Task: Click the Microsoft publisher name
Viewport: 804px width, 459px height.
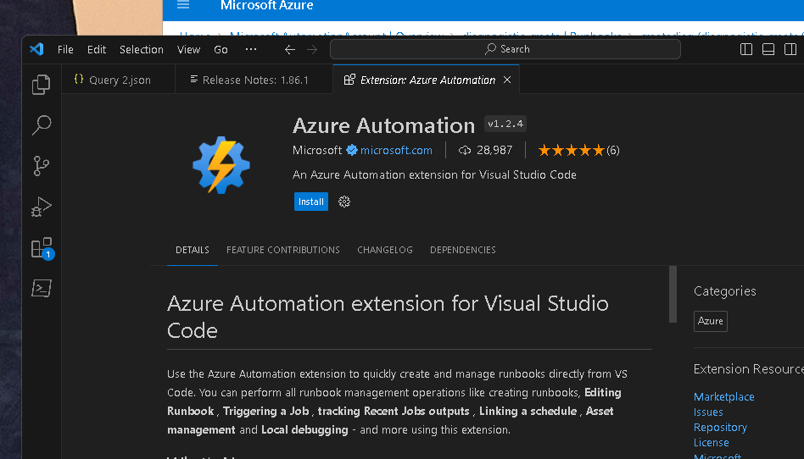Action: click(317, 150)
